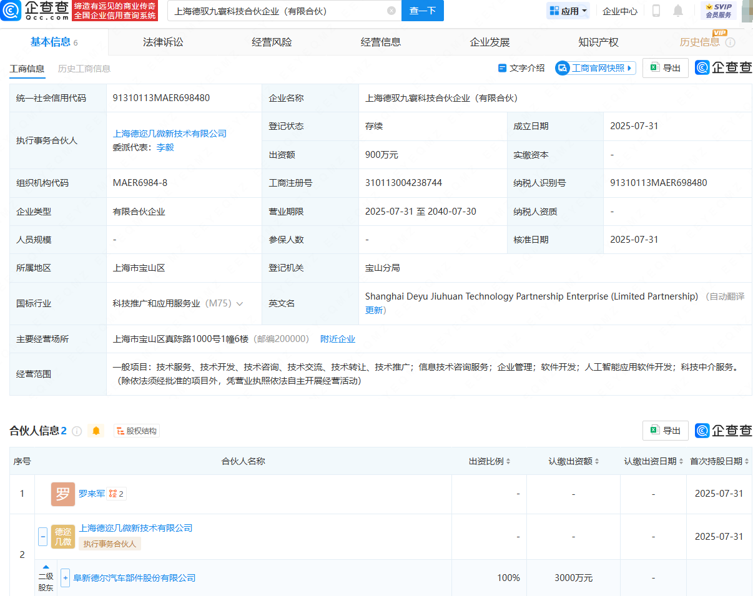Select the 历史工商信息 sub-tab
The image size is (753, 596).
coord(84,69)
